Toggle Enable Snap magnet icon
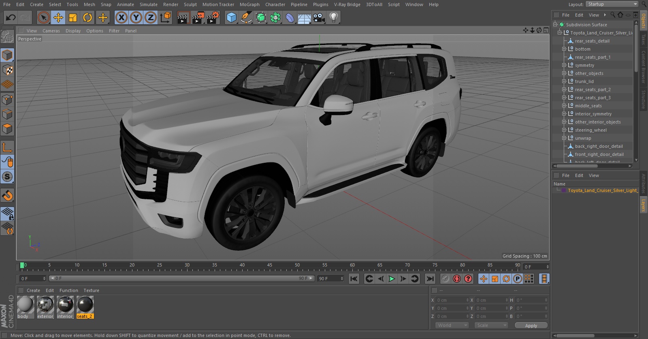 pos(7,196)
